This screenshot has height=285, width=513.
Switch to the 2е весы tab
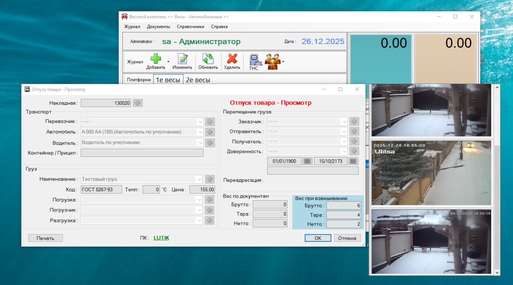pyautogui.click(x=198, y=80)
